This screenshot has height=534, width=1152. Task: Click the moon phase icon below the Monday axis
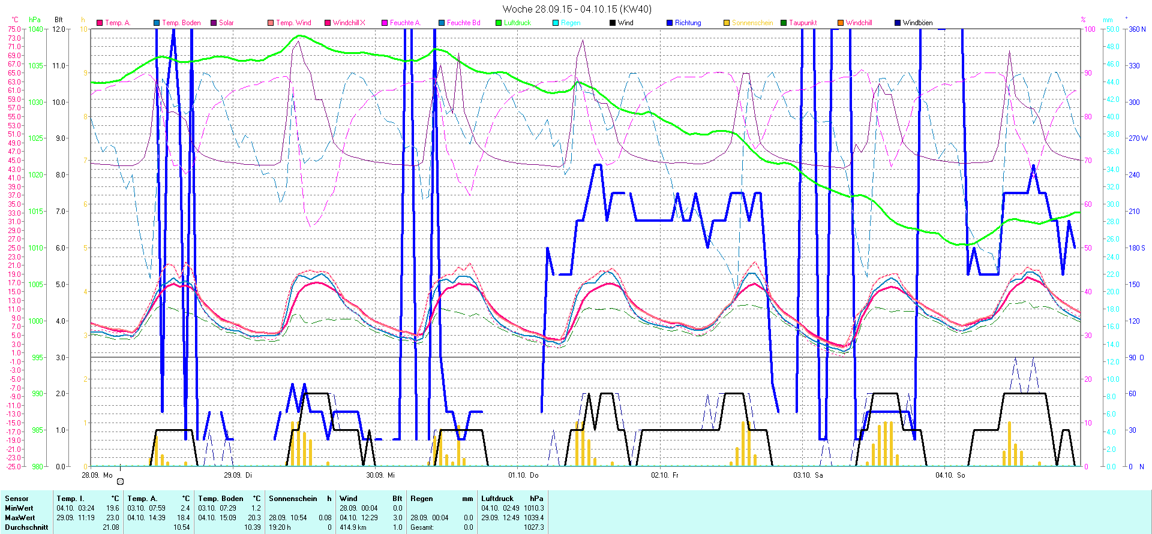(x=120, y=481)
